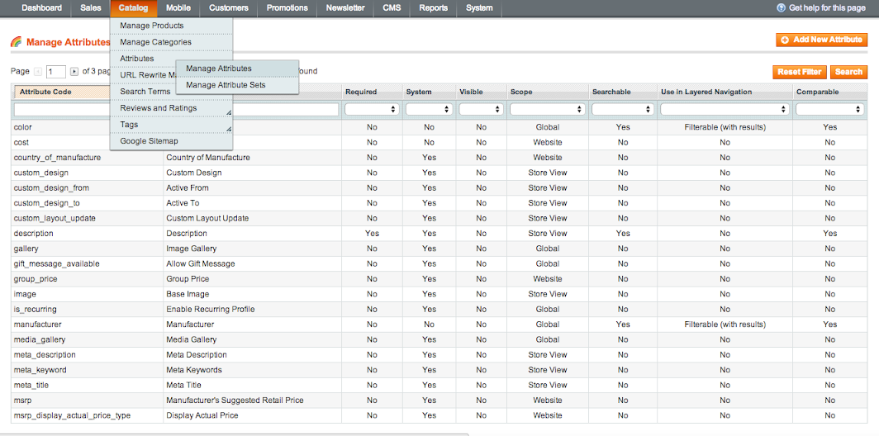
Task: Expand the Scope filter dropdown
Action: 547,109
